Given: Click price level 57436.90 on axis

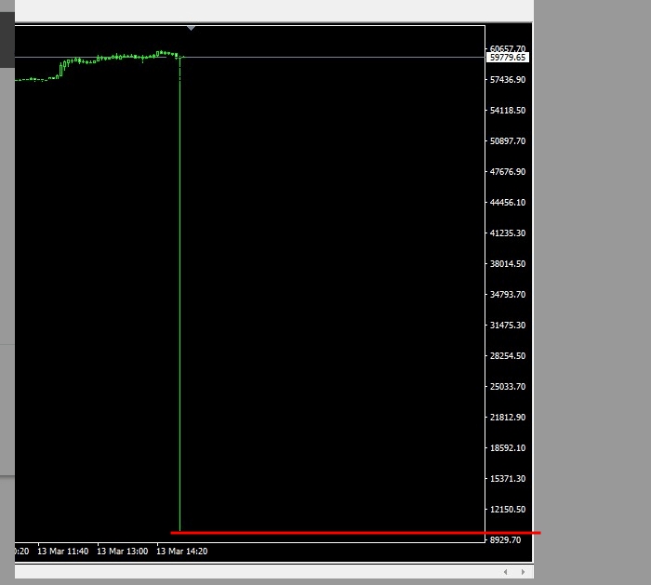Looking at the screenshot, I should (x=508, y=80).
